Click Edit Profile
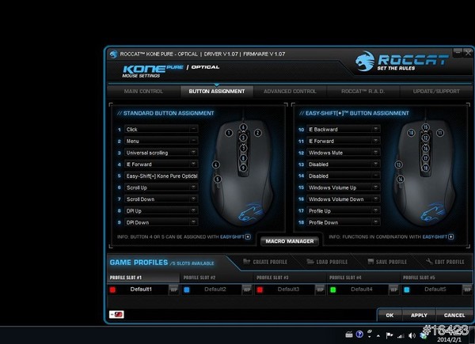The height and width of the screenshot is (344, 475). (x=445, y=262)
